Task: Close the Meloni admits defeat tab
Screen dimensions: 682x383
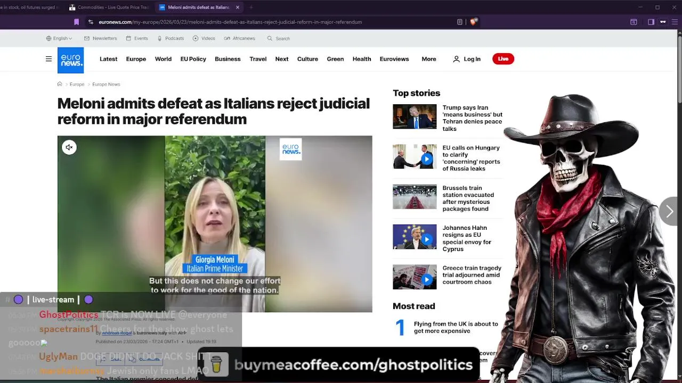Action: [238, 7]
